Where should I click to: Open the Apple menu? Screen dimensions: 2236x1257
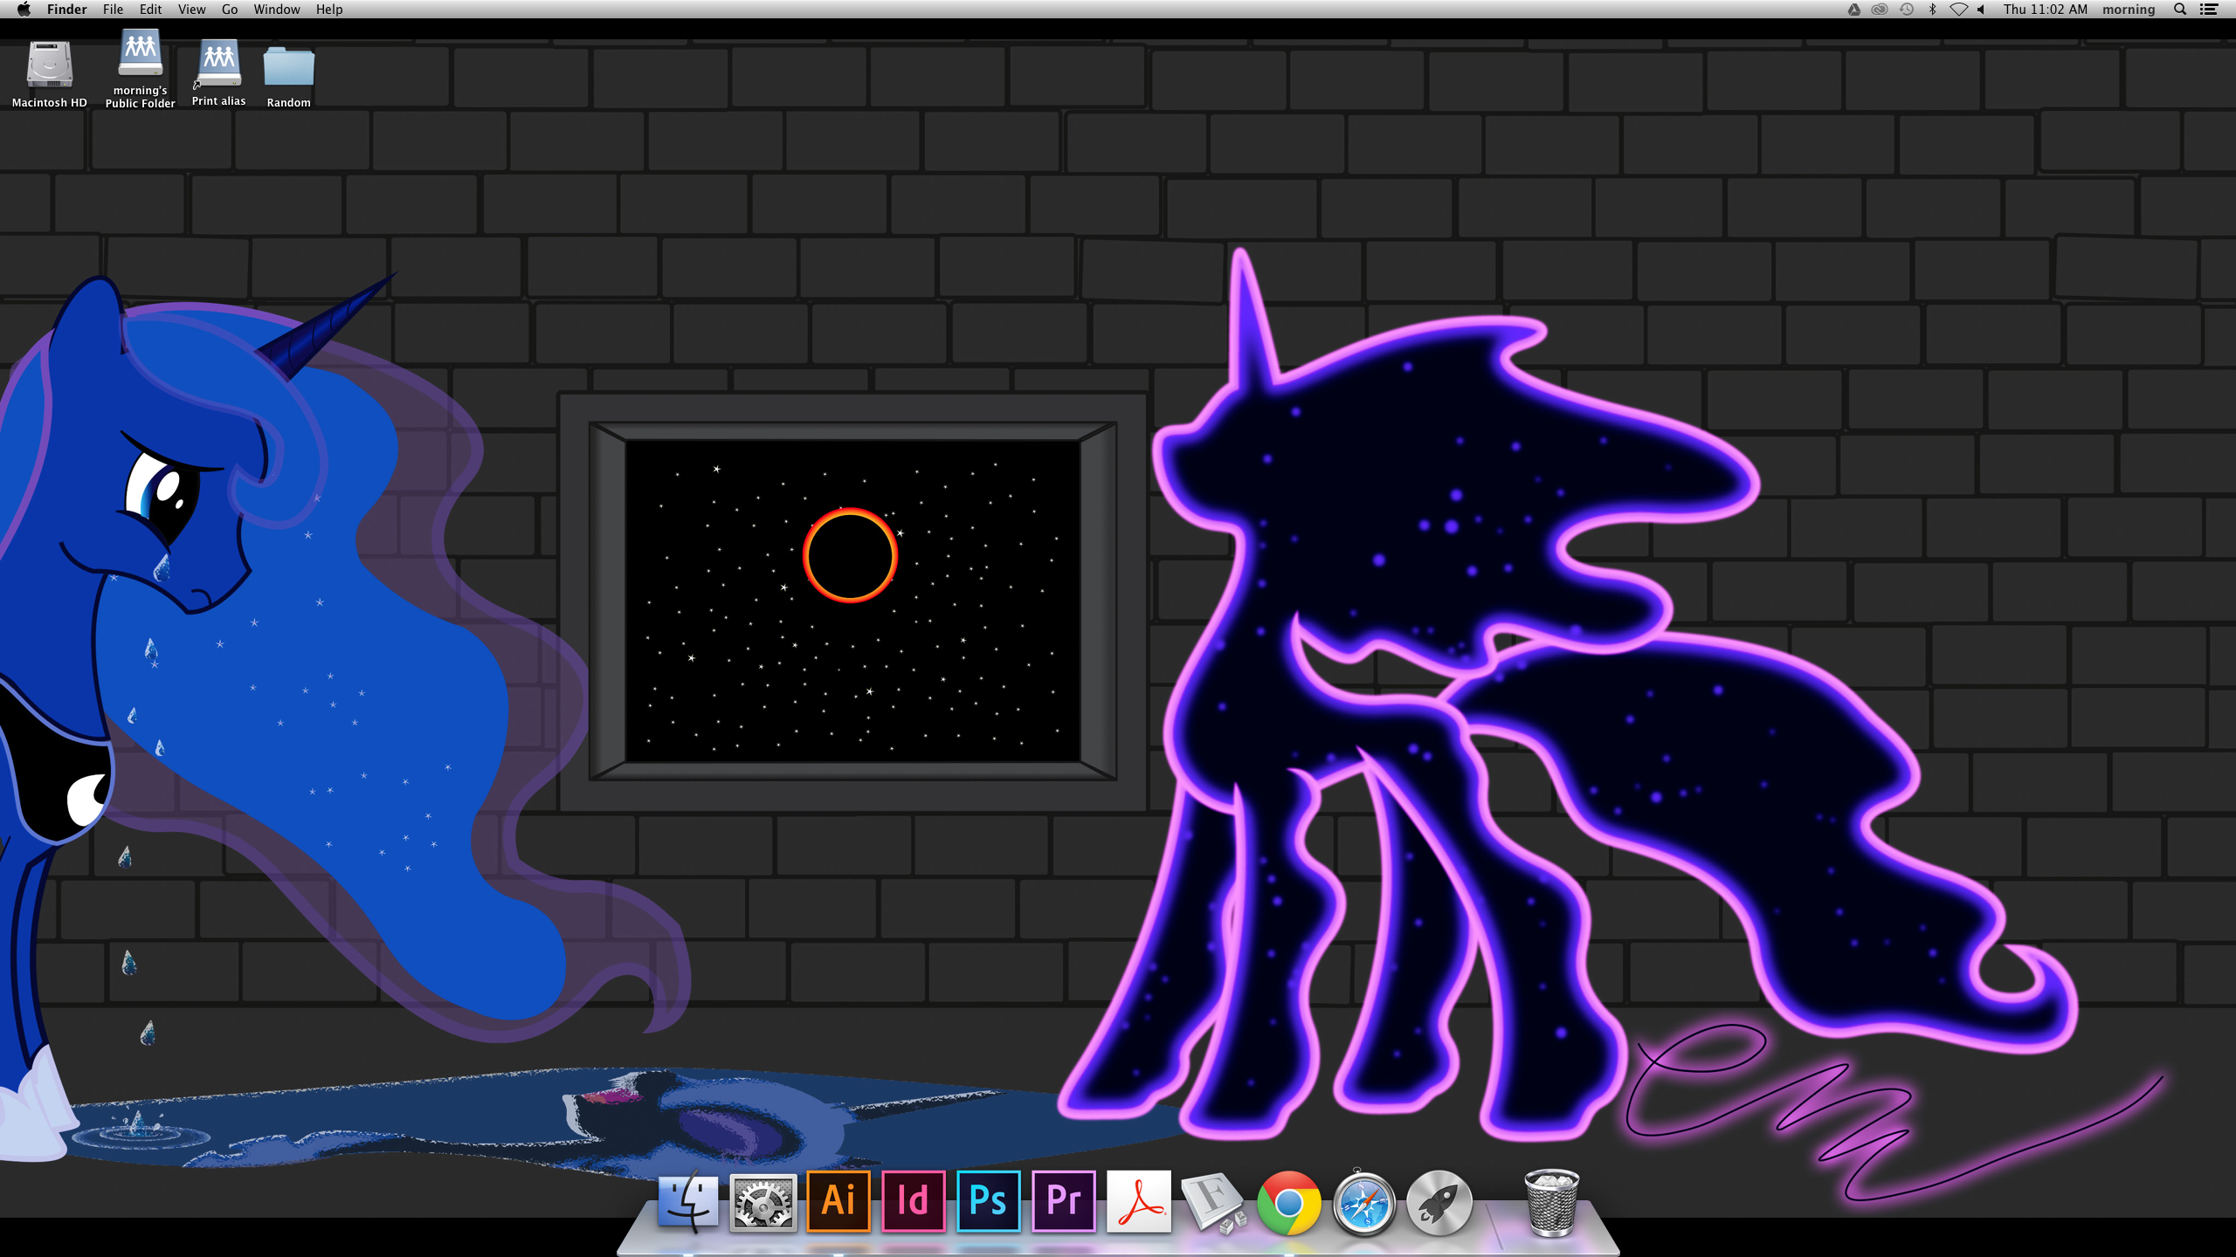(24, 10)
